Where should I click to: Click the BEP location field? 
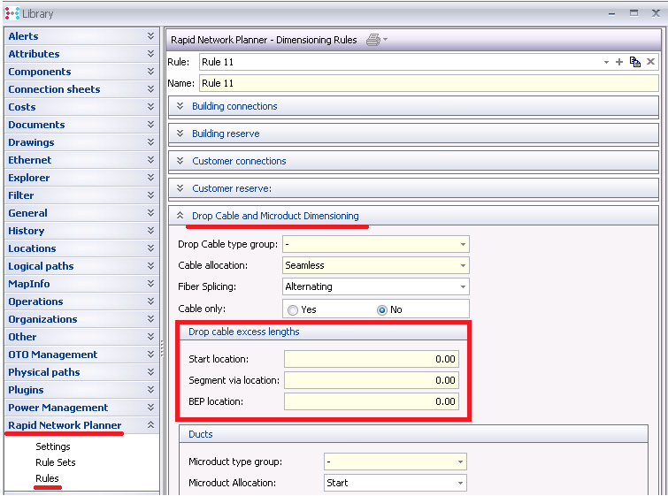pos(372,401)
